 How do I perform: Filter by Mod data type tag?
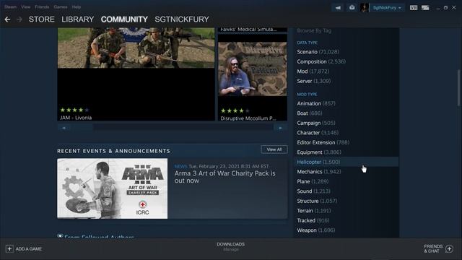(313, 71)
